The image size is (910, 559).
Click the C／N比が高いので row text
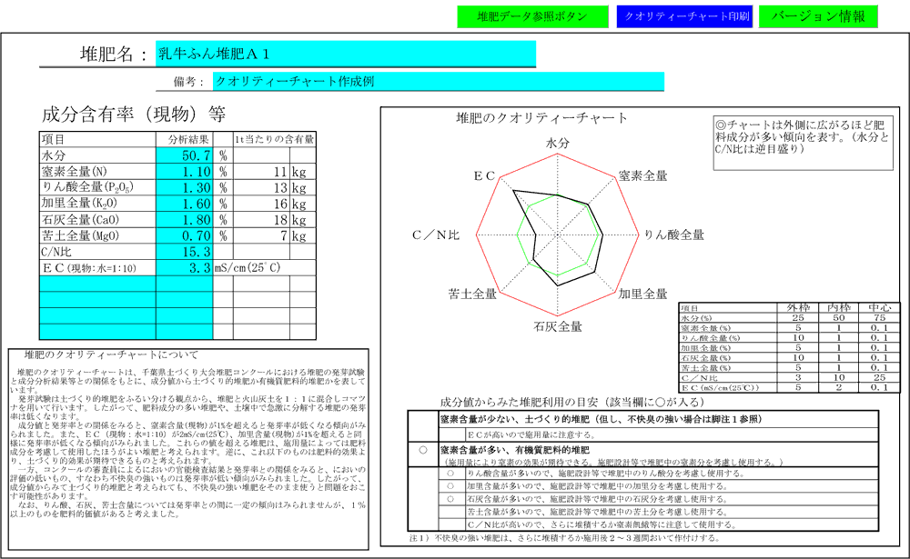[602, 524]
